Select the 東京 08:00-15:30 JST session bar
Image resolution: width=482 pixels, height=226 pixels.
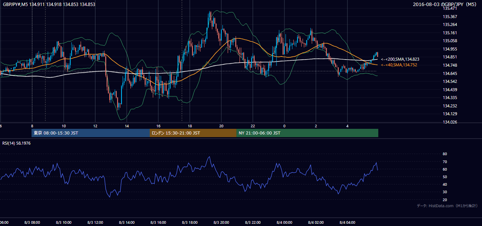[x=91, y=133]
